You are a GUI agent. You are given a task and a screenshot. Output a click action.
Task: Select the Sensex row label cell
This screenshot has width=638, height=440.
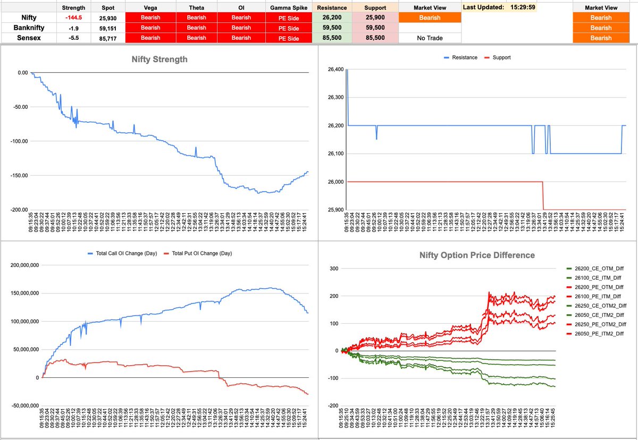pyautogui.click(x=28, y=38)
